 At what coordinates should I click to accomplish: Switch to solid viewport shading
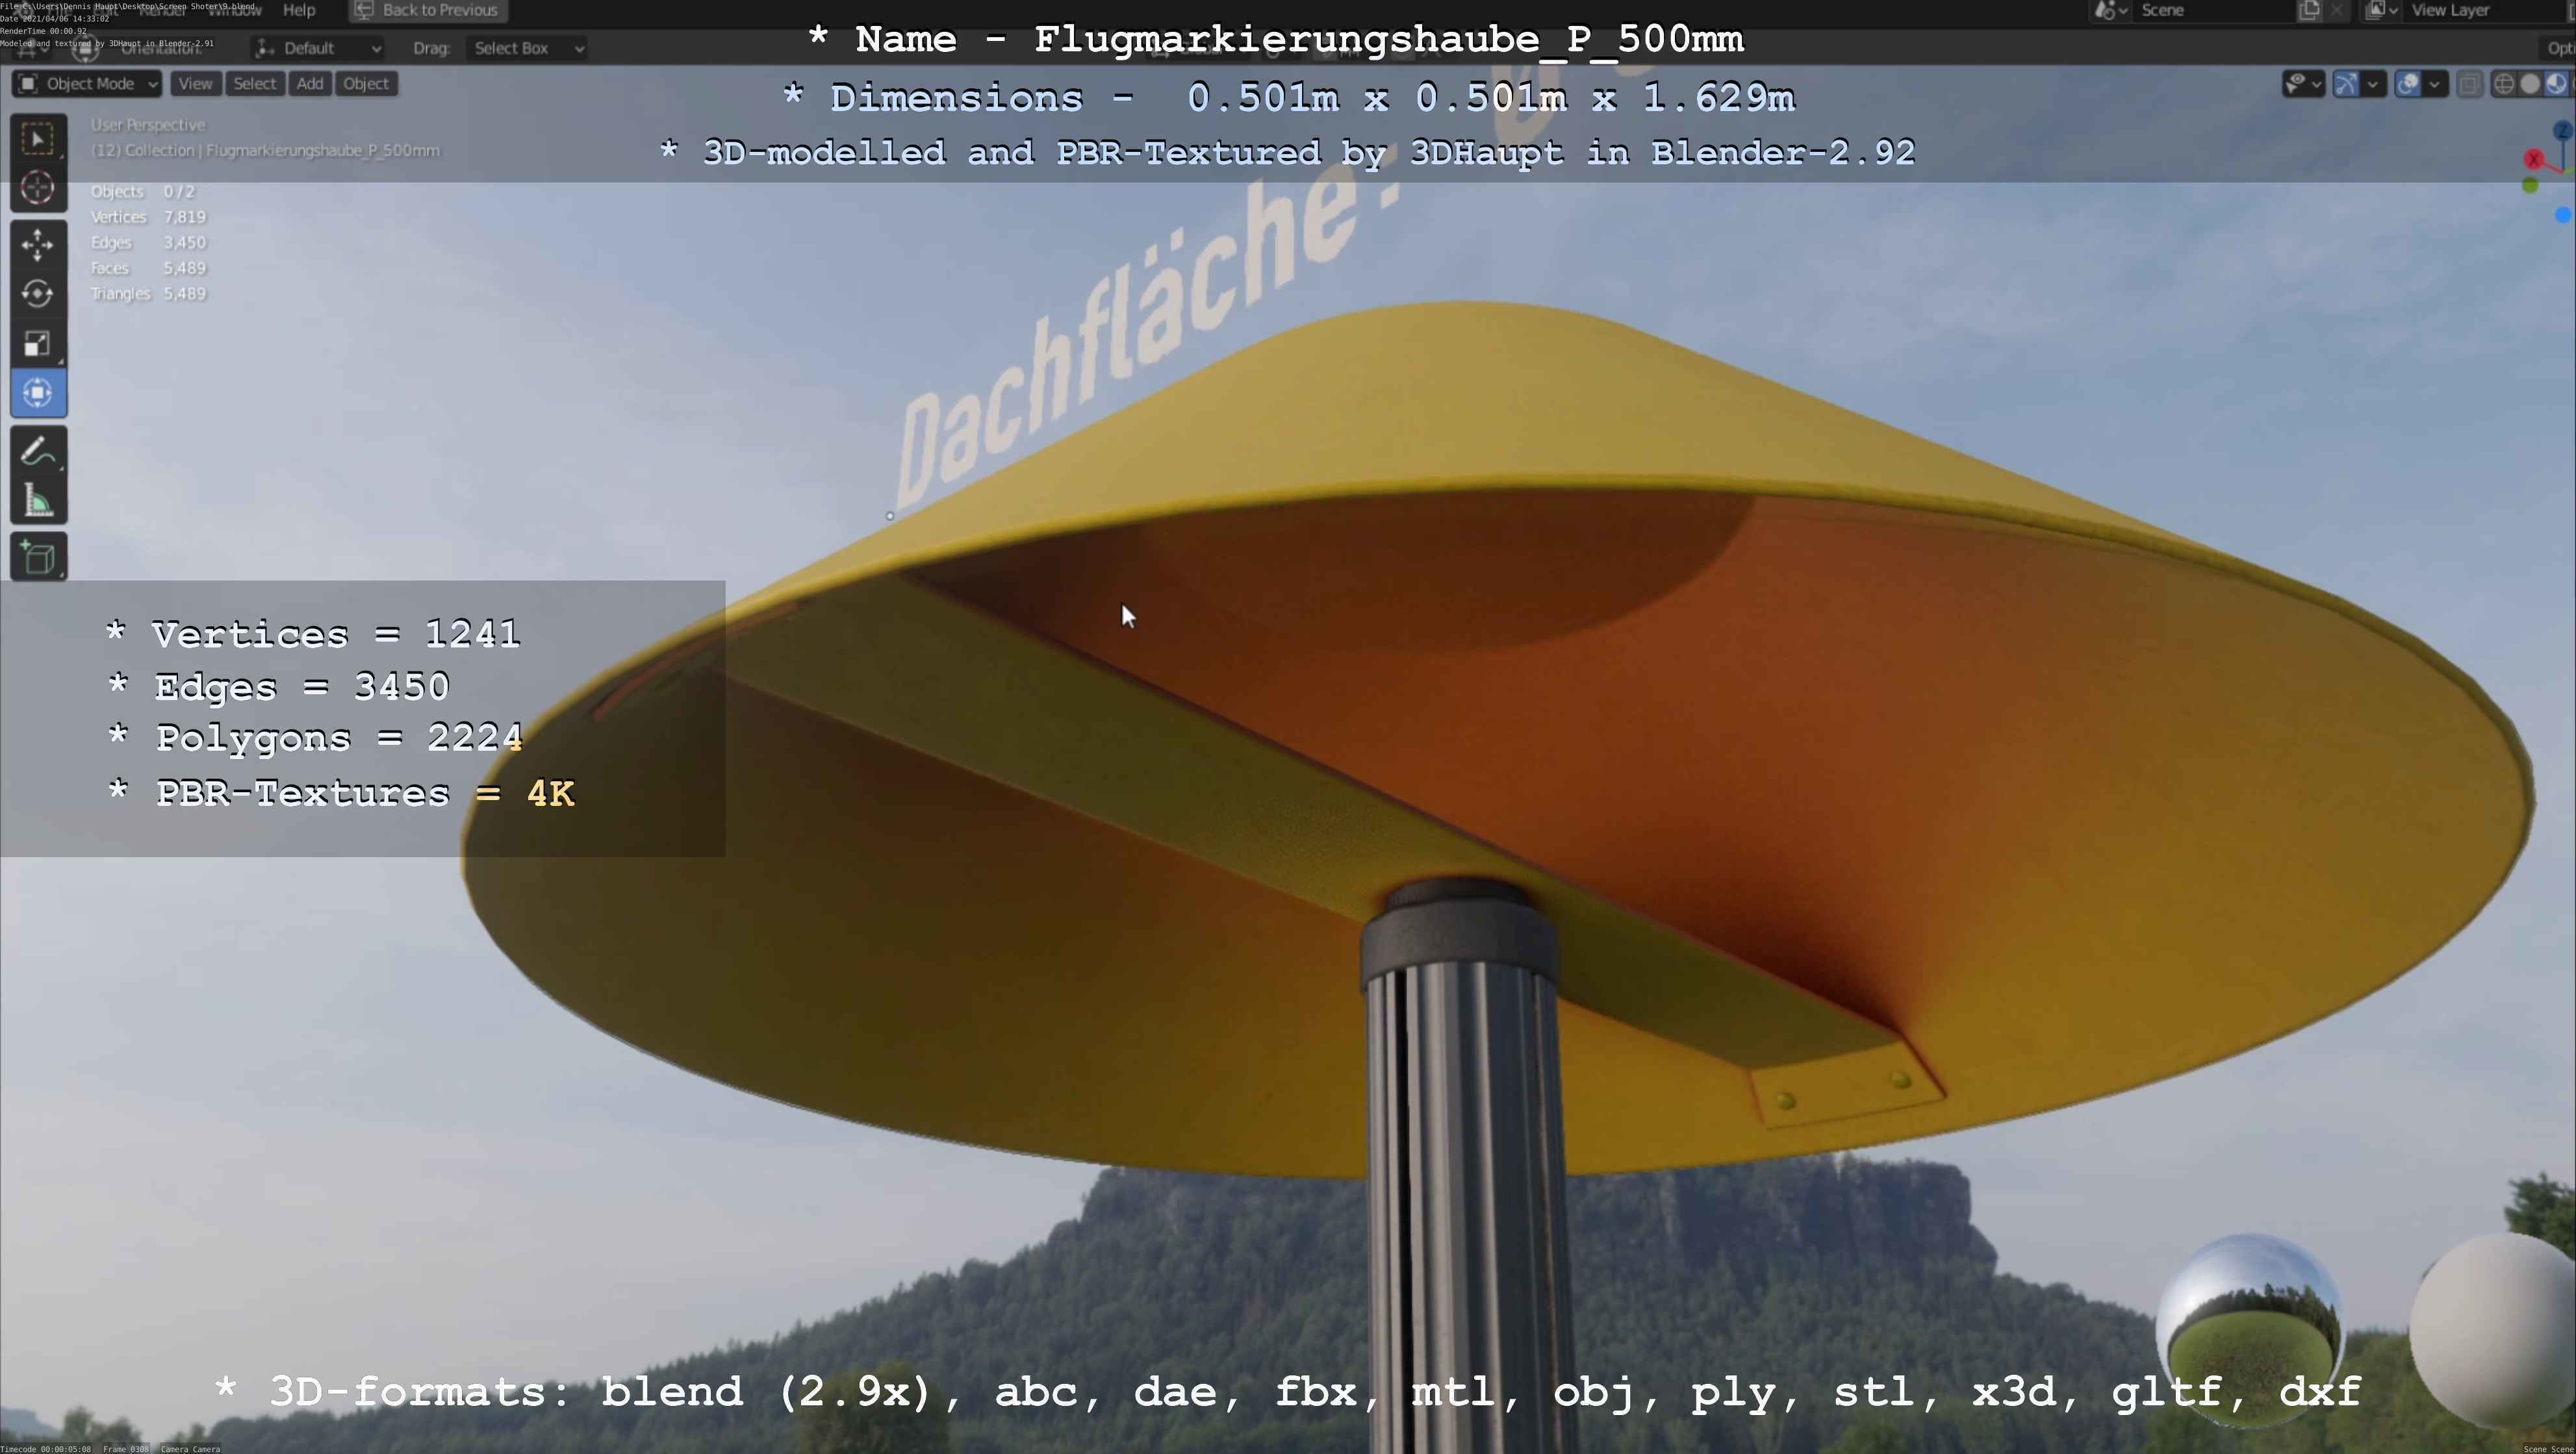(x=2530, y=84)
